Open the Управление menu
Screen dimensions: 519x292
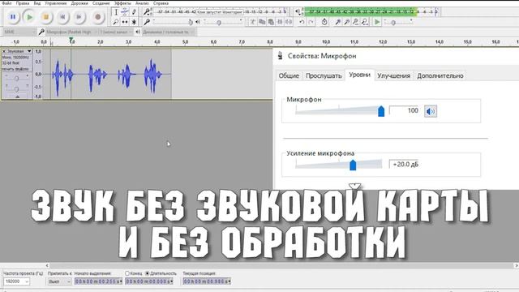click(x=56, y=3)
